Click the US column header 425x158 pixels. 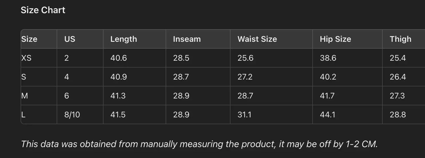coord(70,39)
